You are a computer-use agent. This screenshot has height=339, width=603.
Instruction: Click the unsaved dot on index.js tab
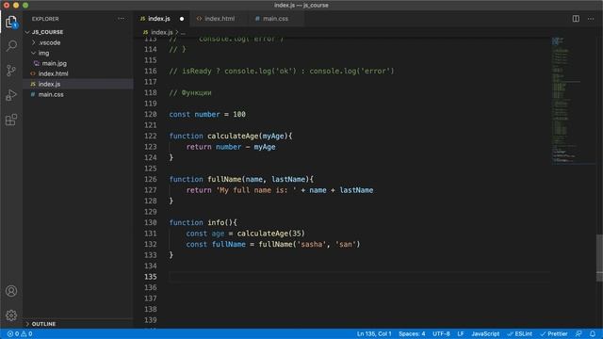click(182, 19)
